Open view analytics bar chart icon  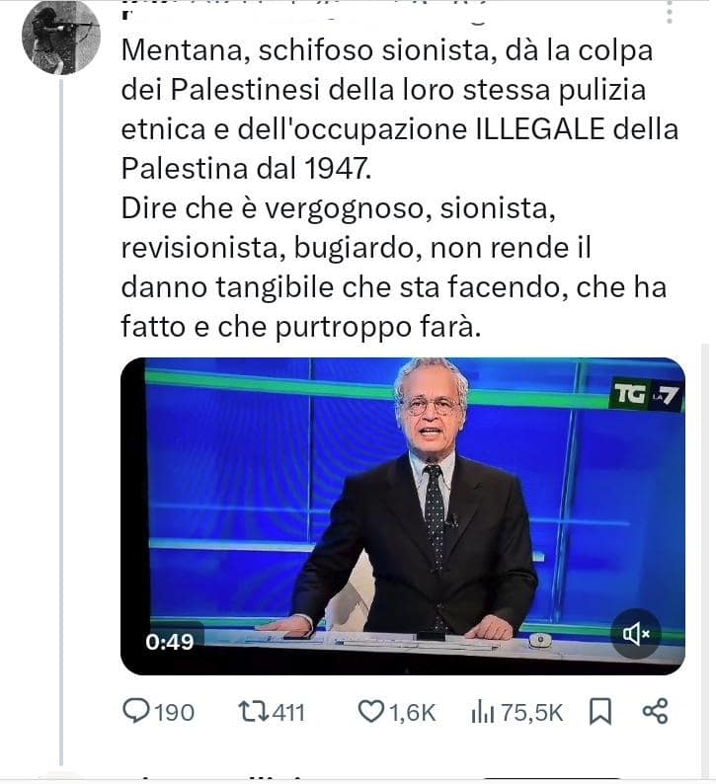(x=482, y=711)
